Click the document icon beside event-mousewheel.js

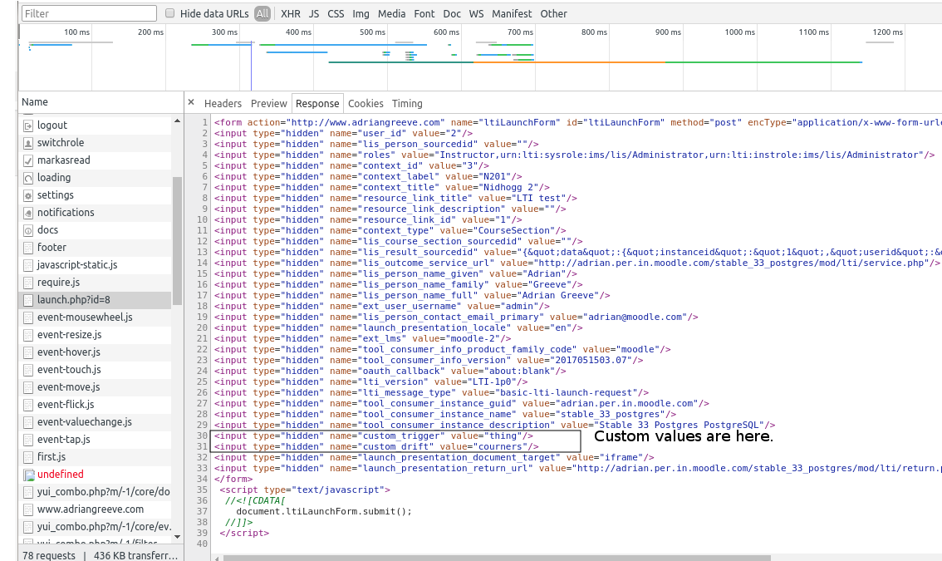click(27, 317)
